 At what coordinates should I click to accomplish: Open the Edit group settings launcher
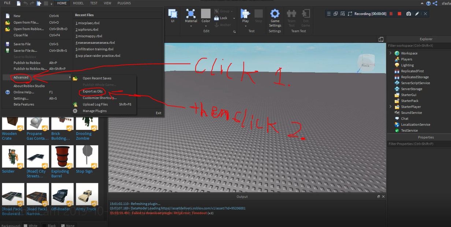234,32
